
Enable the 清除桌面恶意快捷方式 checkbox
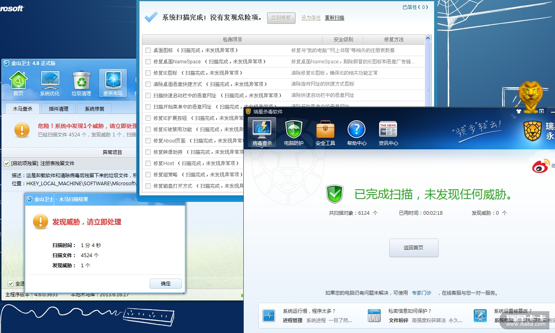pyautogui.click(x=148, y=84)
